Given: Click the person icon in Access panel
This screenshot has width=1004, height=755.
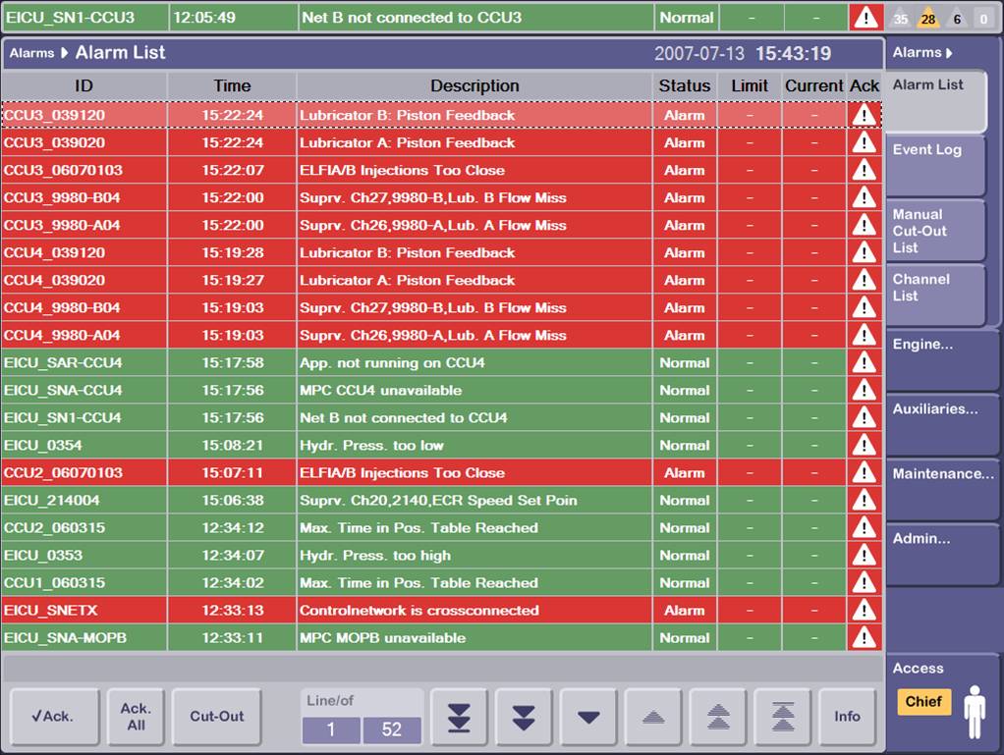Looking at the screenshot, I should (974, 711).
